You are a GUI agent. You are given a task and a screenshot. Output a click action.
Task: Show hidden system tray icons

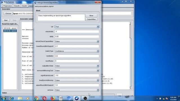(x=157, y=98)
